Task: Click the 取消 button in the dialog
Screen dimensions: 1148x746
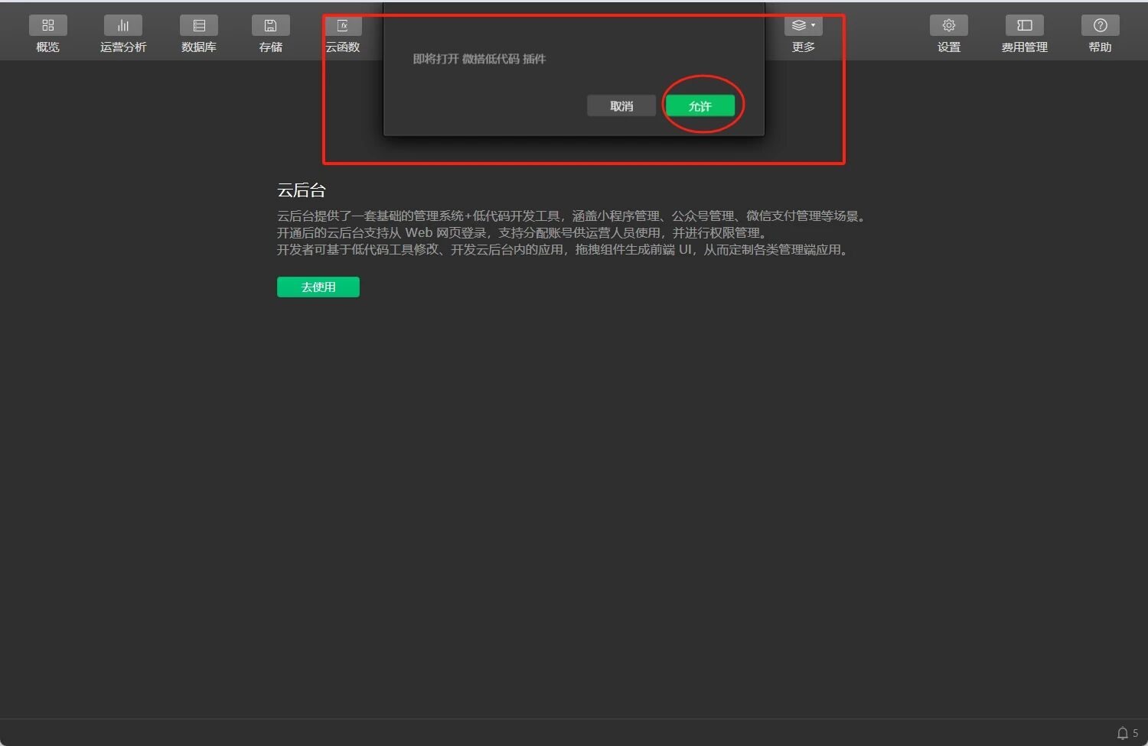Action: tap(621, 105)
